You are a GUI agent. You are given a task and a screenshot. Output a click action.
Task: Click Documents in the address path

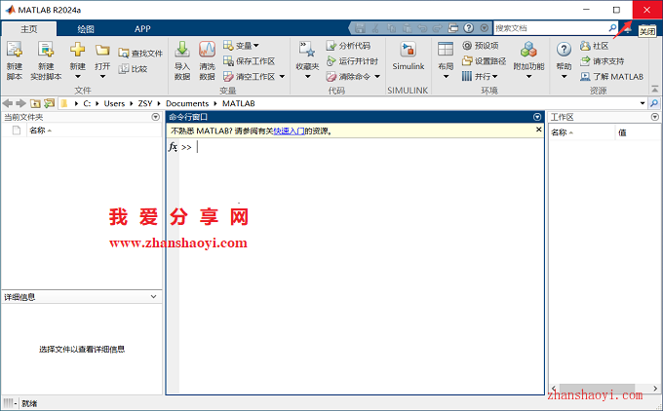coord(187,103)
